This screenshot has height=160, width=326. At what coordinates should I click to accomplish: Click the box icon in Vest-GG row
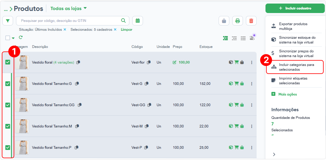click(x=231, y=105)
